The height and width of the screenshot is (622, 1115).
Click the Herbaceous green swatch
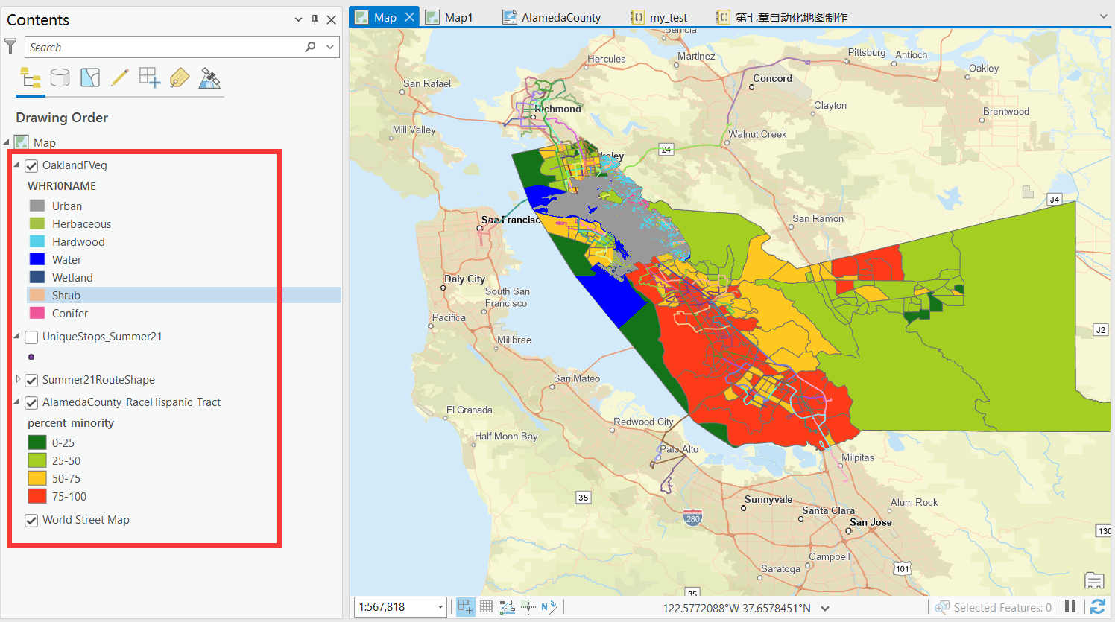point(37,223)
